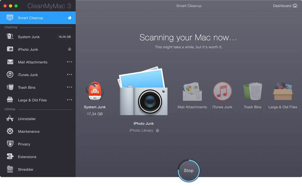Click the iPhoto Library scanning label
This screenshot has height=186, width=302.
point(141,131)
